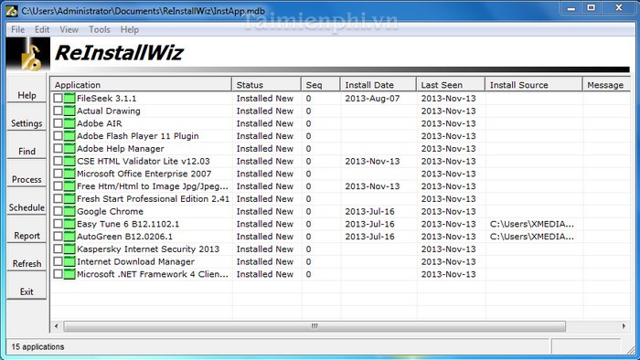Open the View menu

pos(69,29)
